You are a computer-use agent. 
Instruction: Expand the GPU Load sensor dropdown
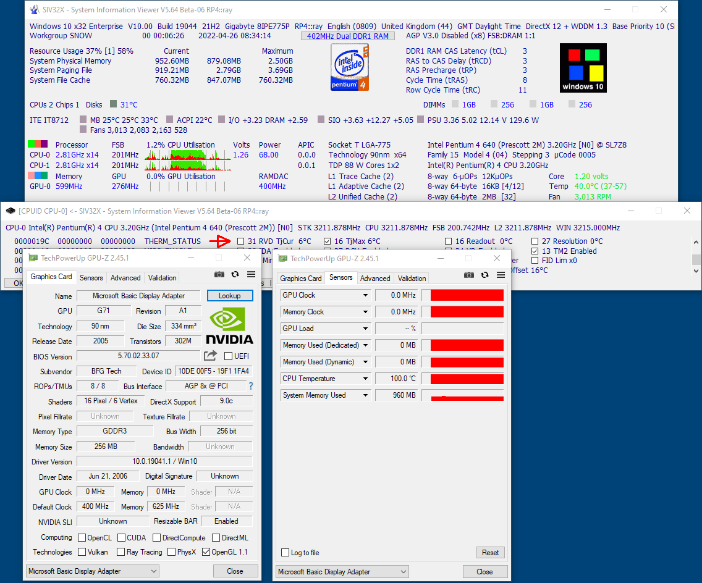pos(365,329)
